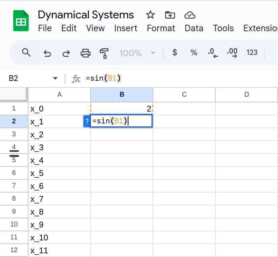Image resolution: width=278 pixels, height=257 pixels.
Task: Open the name box dropdown arrow
Action: pos(55,79)
